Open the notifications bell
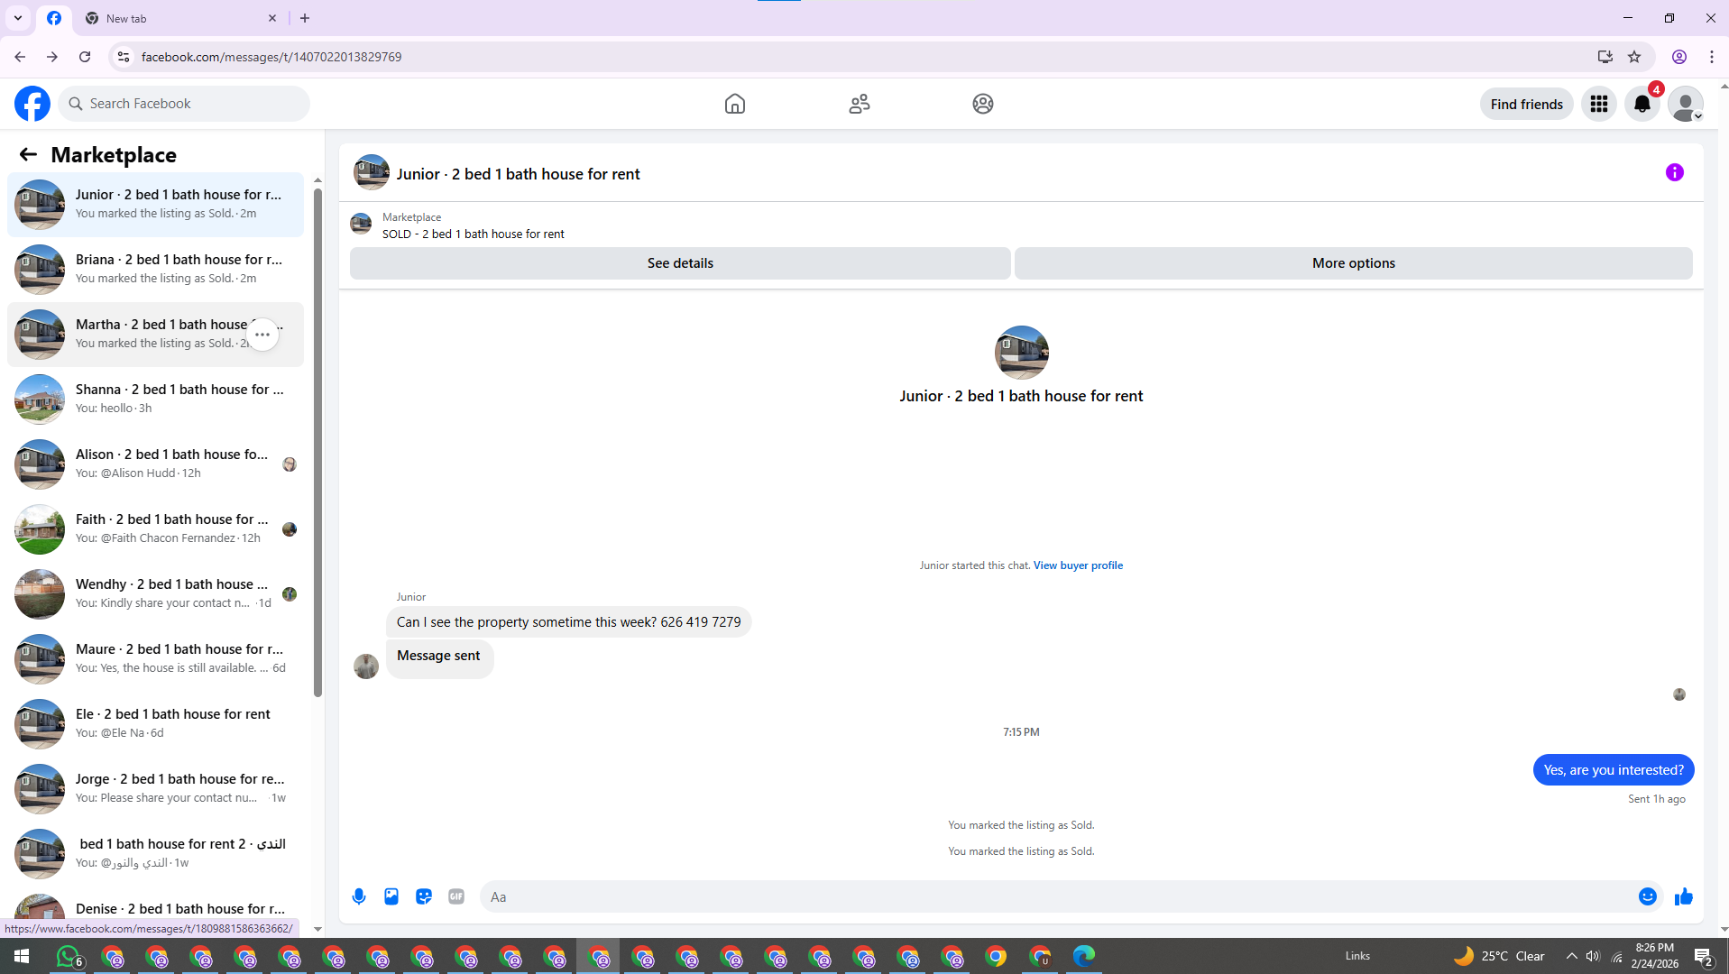1729x974 pixels. (1642, 104)
